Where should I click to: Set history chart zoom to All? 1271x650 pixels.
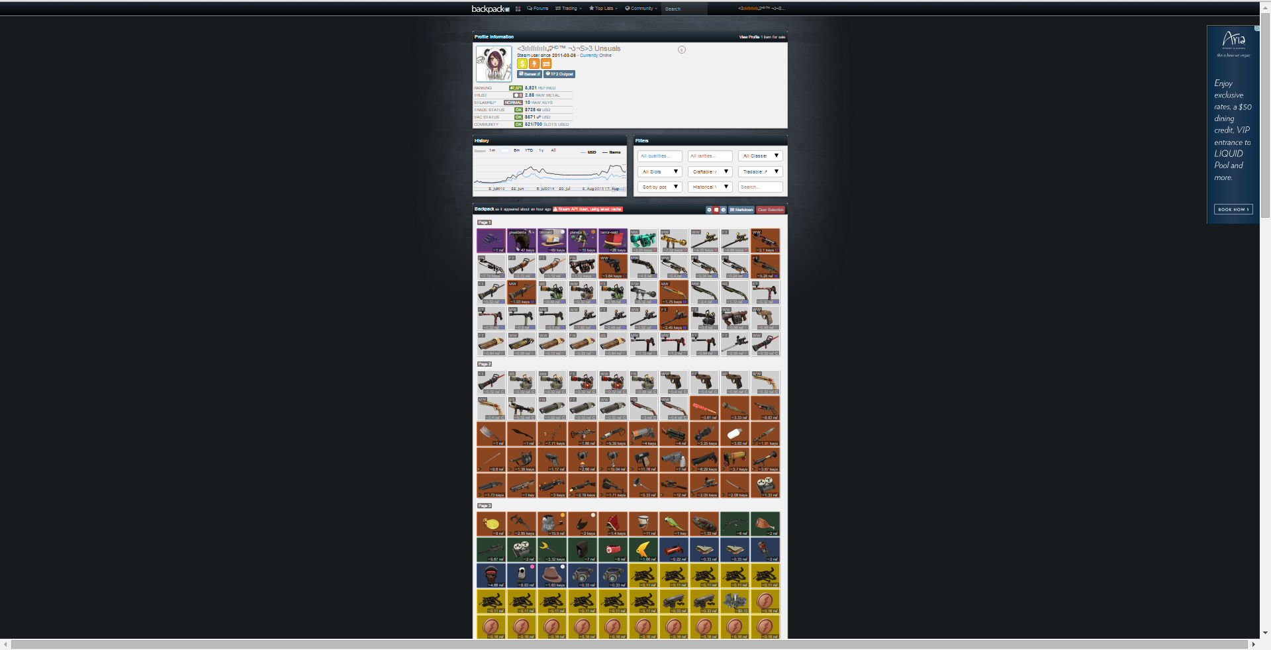(553, 150)
